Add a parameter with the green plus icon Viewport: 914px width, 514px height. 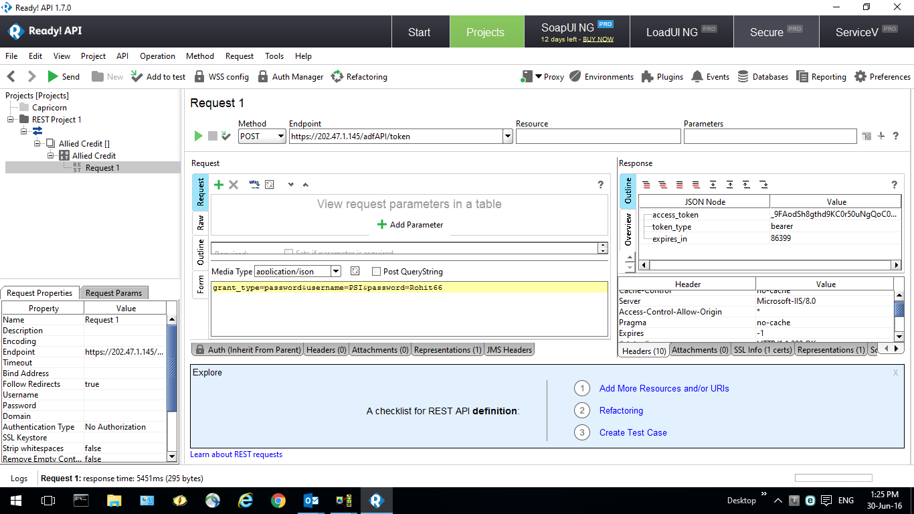(219, 185)
